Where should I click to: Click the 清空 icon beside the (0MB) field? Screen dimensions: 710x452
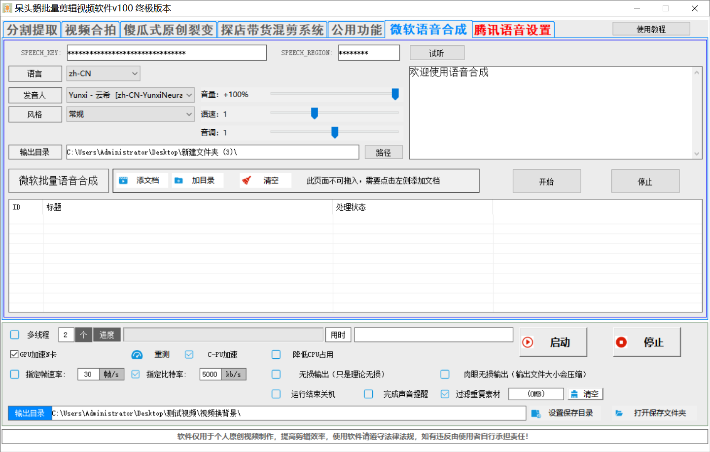click(x=574, y=394)
